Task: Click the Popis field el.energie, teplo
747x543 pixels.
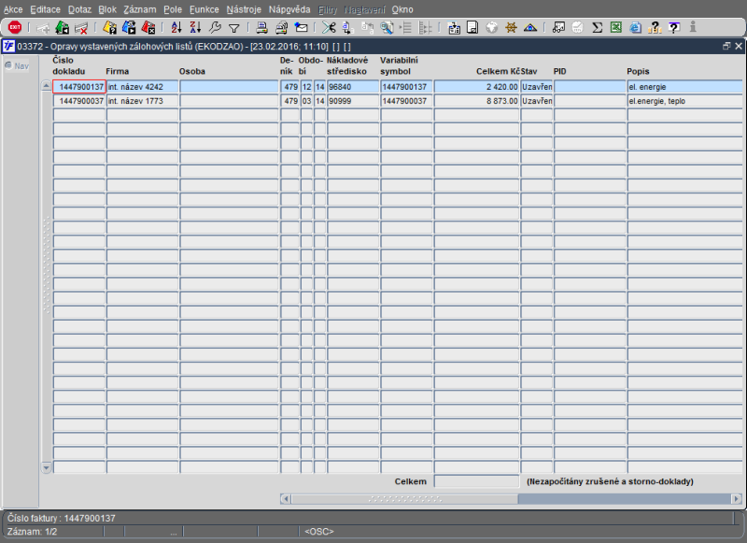Action: point(684,101)
